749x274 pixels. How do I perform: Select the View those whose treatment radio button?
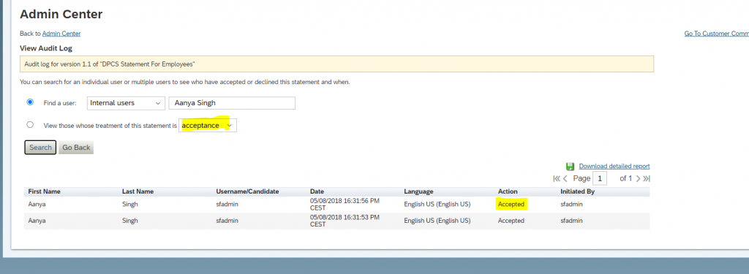point(31,125)
